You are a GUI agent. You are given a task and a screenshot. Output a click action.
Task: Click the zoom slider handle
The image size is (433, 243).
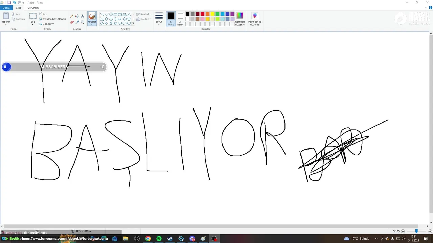(416, 231)
